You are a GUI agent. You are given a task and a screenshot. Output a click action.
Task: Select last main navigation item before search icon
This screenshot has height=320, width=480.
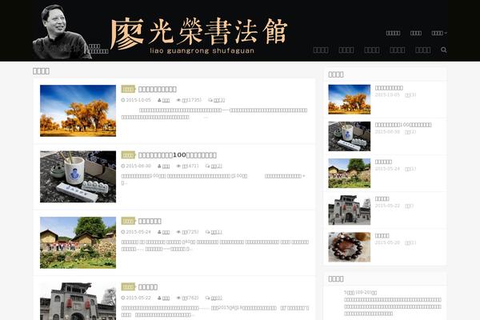(x=422, y=50)
